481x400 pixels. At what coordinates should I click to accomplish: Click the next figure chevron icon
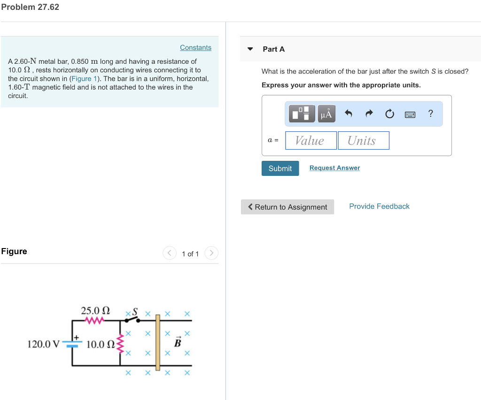tap(211, 253)
